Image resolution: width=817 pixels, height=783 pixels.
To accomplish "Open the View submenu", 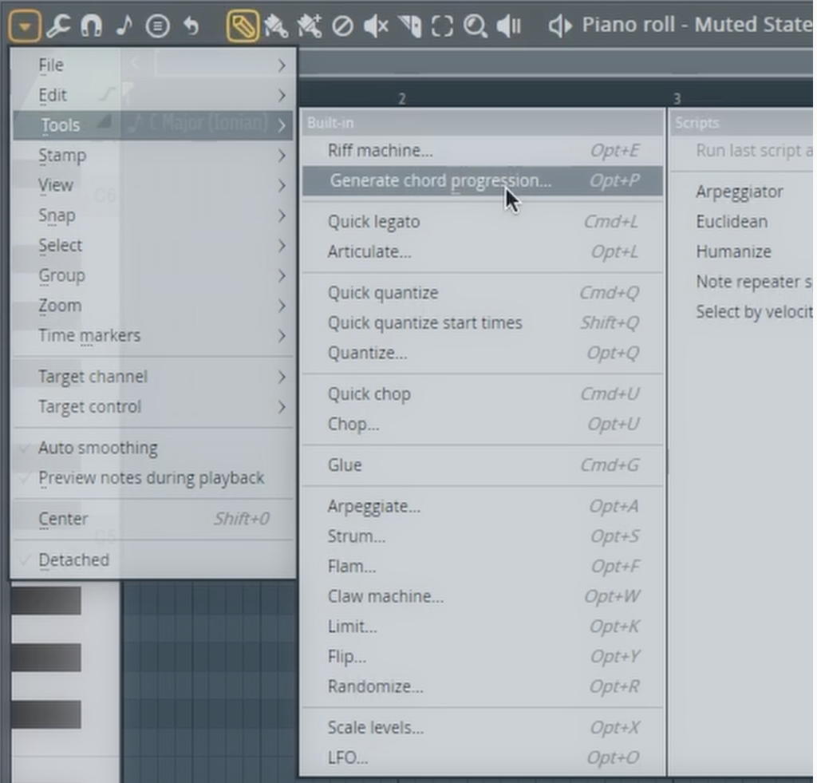I will 153,185.
